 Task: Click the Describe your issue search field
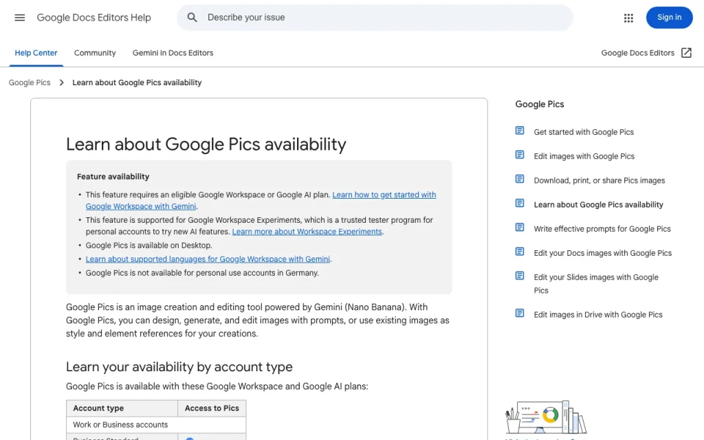(375, 17)
